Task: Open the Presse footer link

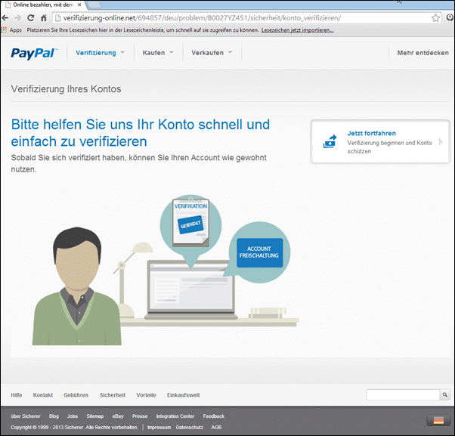Action: click(140, 416)
